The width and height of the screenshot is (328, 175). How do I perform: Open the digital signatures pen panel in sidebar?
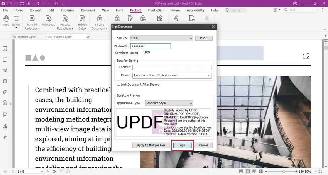pos(5,126)
